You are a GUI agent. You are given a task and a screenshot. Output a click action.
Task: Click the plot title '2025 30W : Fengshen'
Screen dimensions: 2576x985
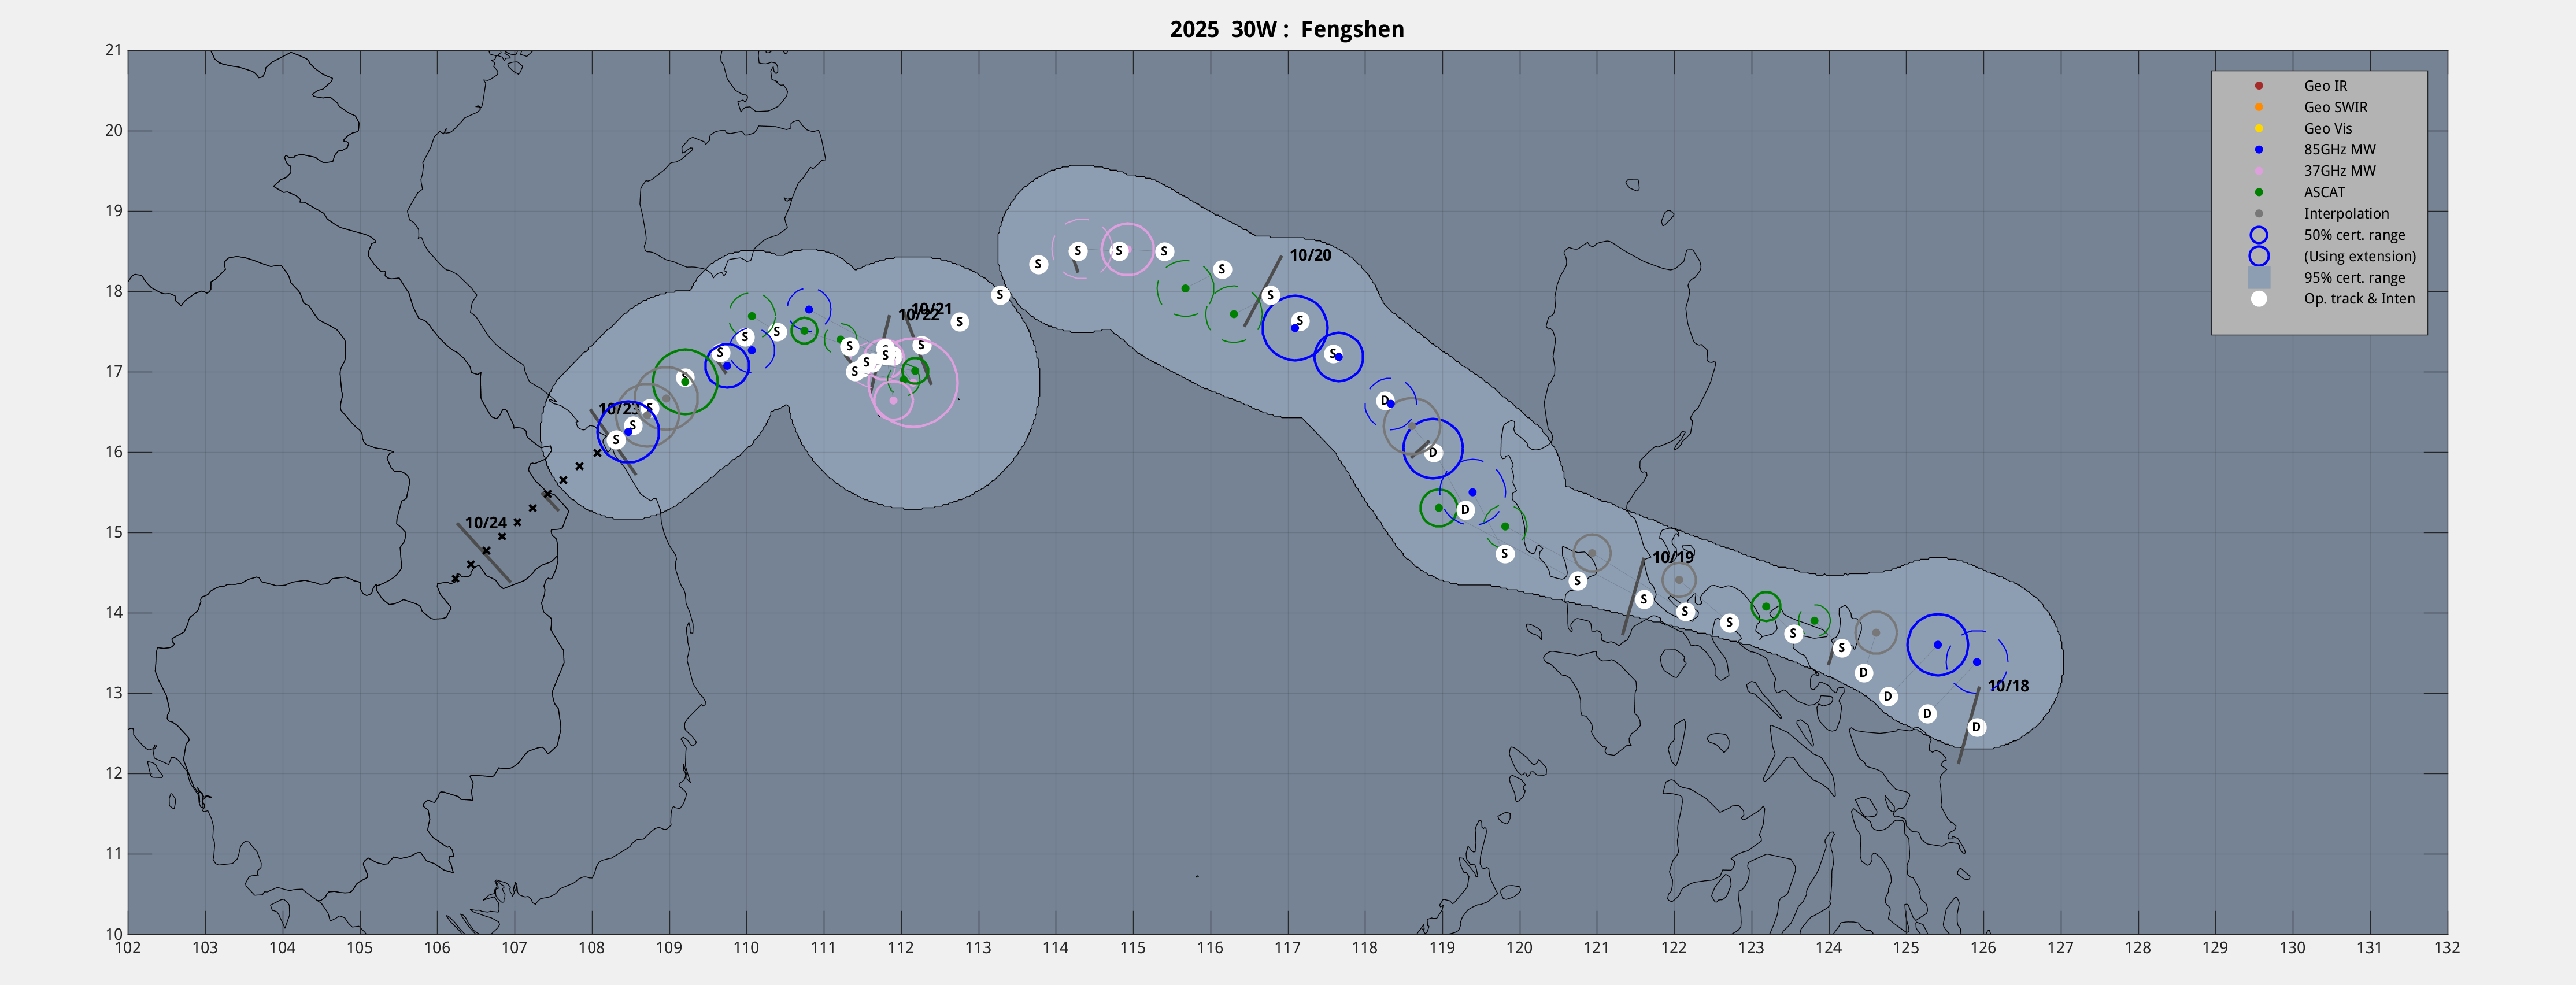point(1286,30)
